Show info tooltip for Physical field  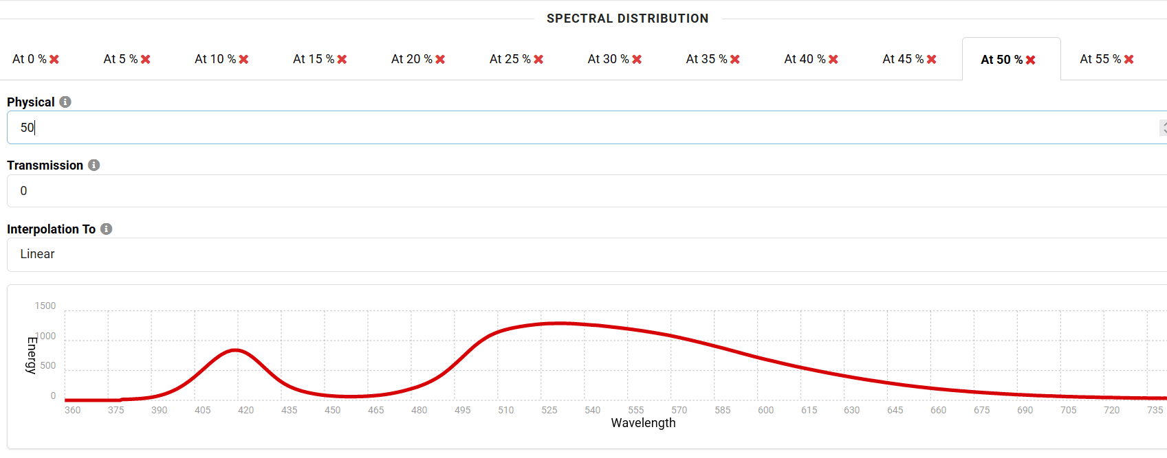pyautogui.click(x=65, y=102)
